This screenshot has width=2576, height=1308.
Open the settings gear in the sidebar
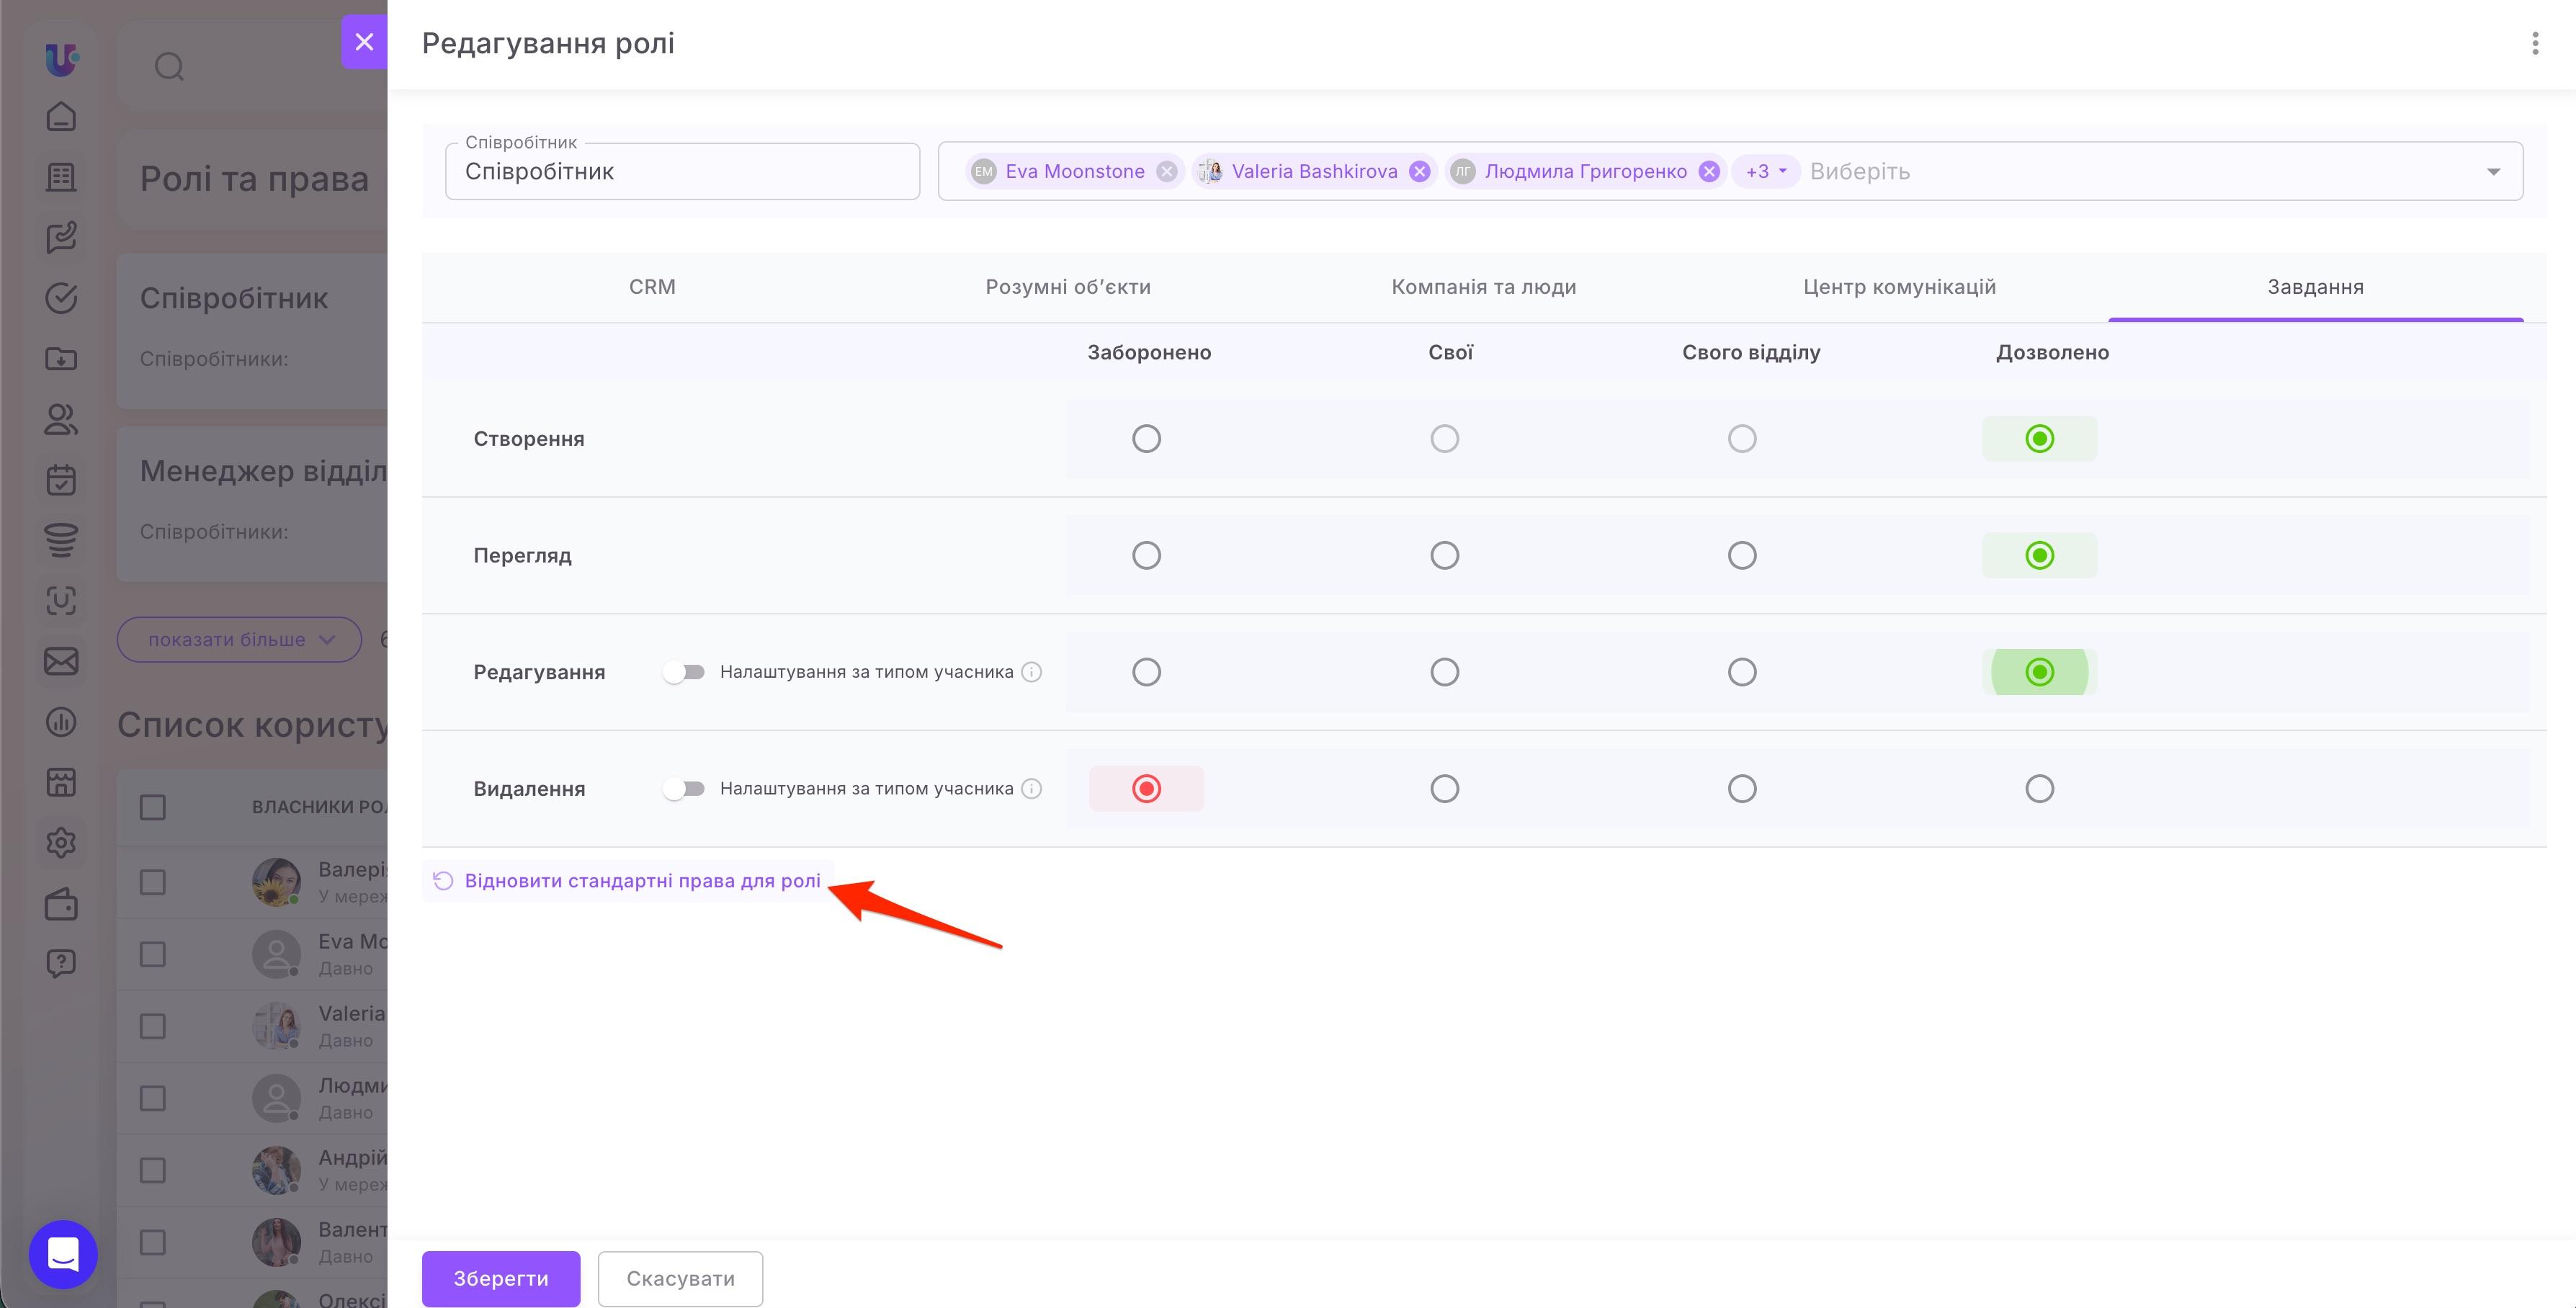click(61, 843)
